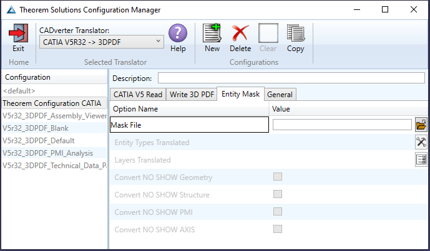
Task: Click the Mask File value field
Action: (342, 125)
